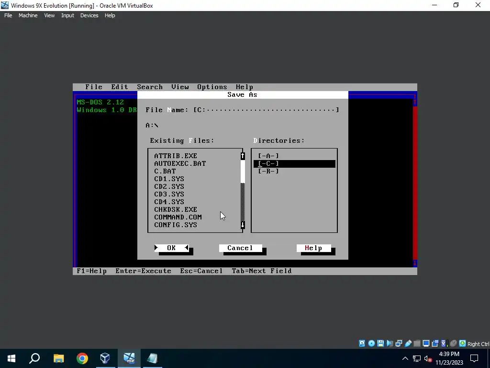Confirm Save As with the OK button
The image size is (490, 368).
pos(172,248)
